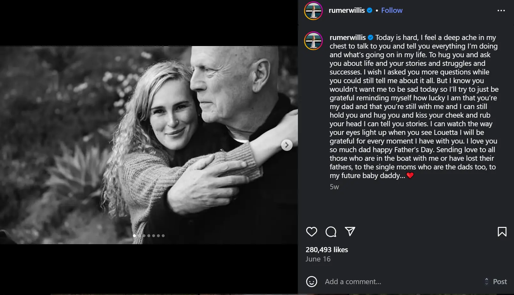Open rumerwillis username link in header
The image size is (514, 295).
pos(347,10)
